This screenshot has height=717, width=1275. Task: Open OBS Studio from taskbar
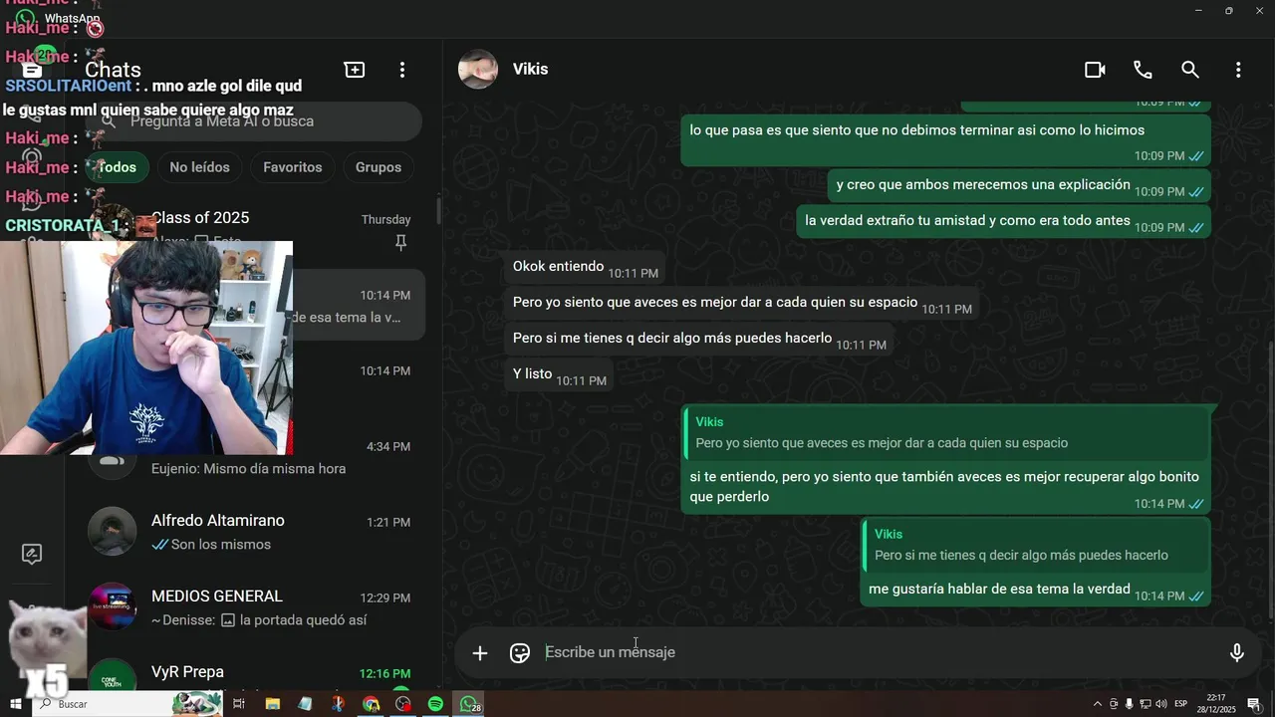(403, 704)
